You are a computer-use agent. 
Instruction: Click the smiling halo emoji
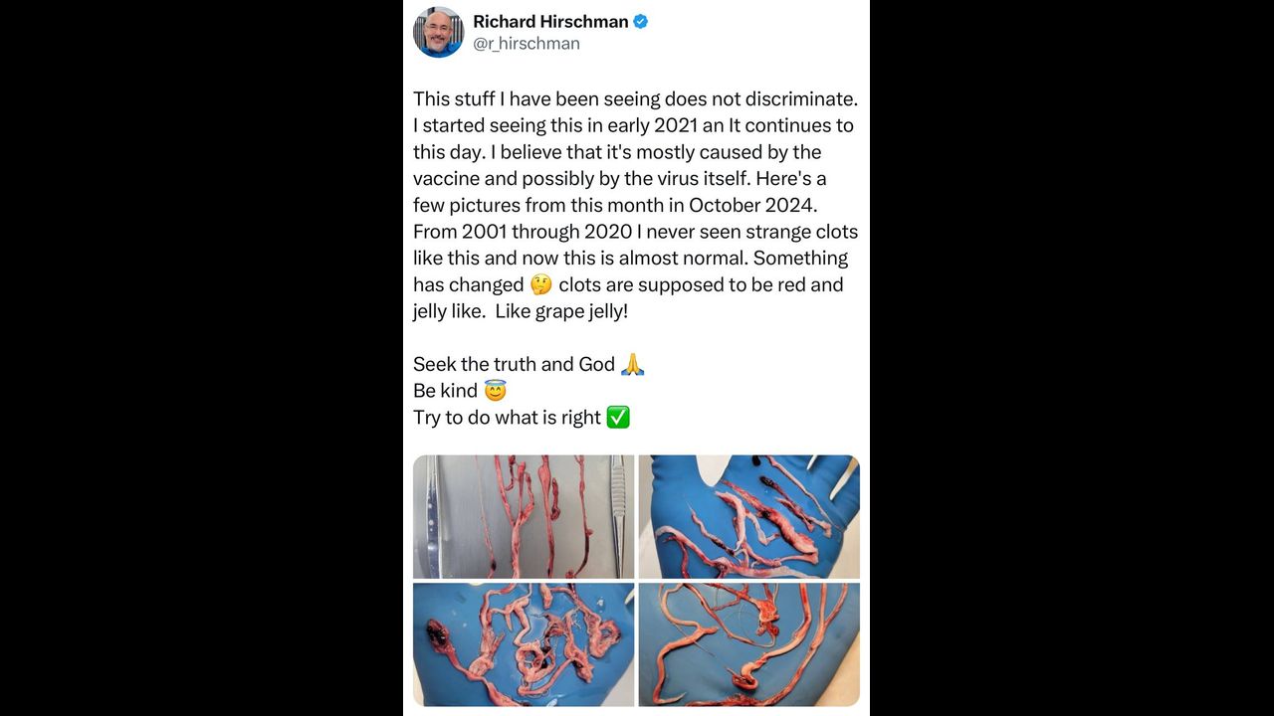[495, 391]
